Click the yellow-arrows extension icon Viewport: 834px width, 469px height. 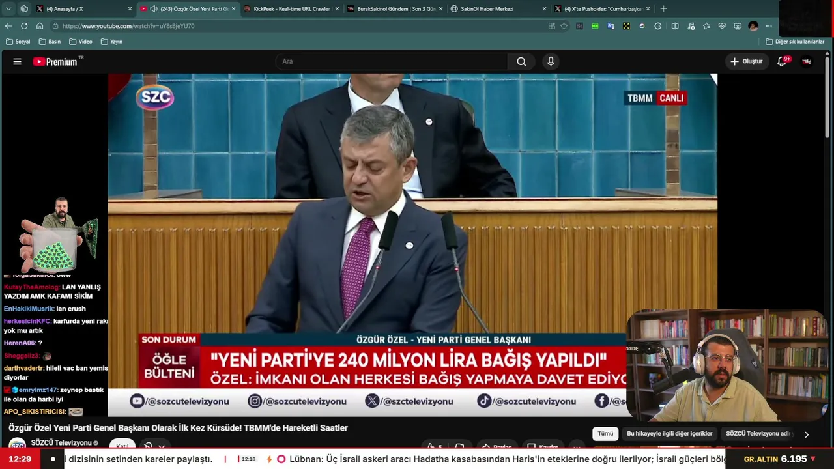(x=626, y=26)
